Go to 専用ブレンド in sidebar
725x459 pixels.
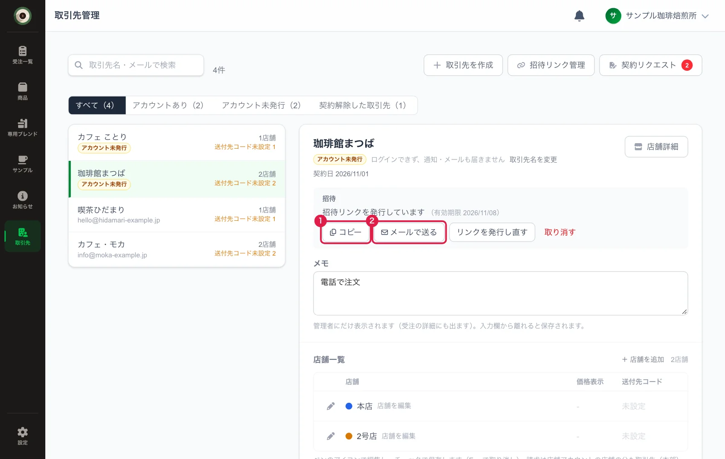click(x=22, y=127)
